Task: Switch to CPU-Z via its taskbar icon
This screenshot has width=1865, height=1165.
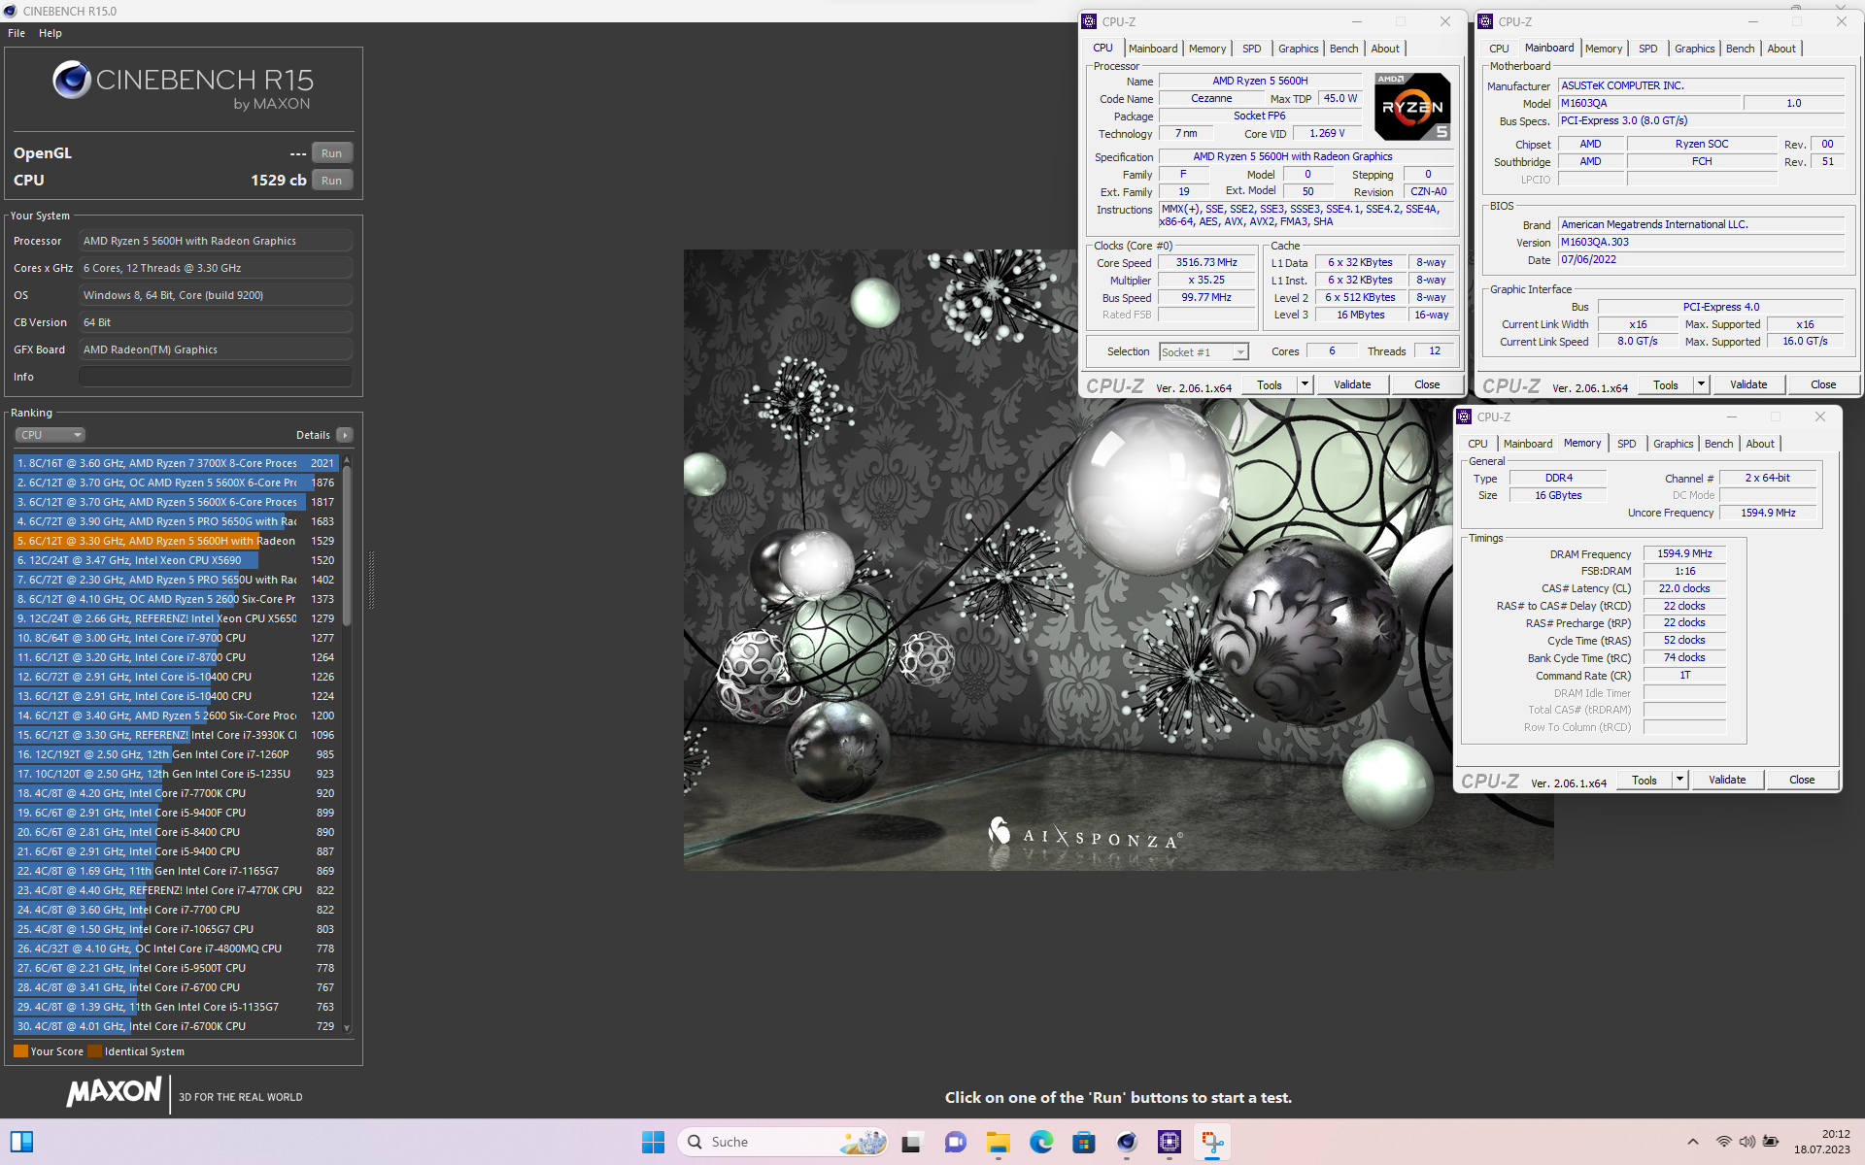Action: click(x=1170, y=1142)
